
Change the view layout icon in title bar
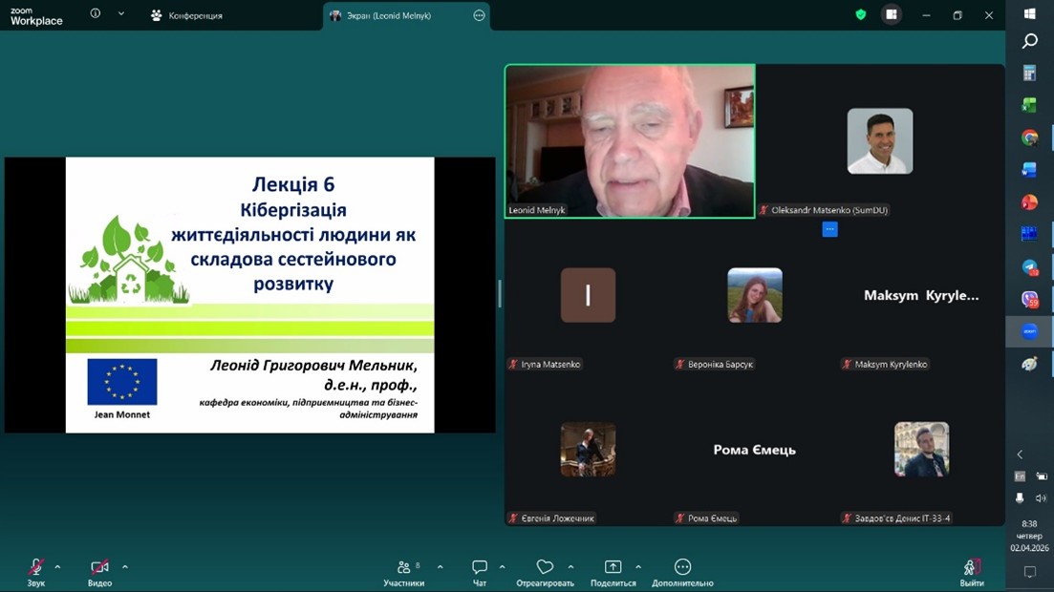click(892, 15)
